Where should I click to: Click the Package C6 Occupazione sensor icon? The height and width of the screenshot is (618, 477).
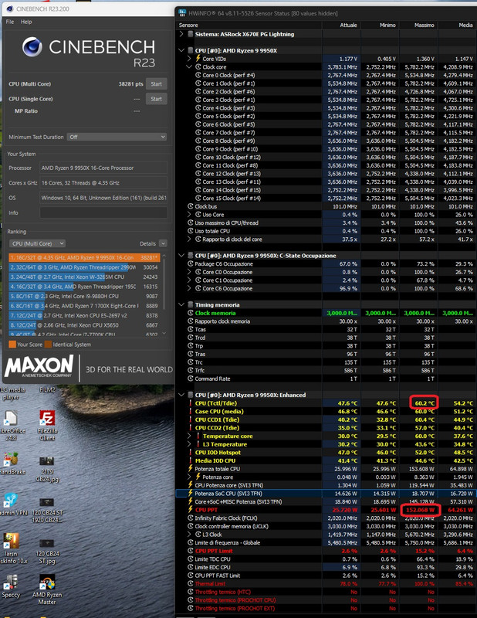click(x=191, y=263)
